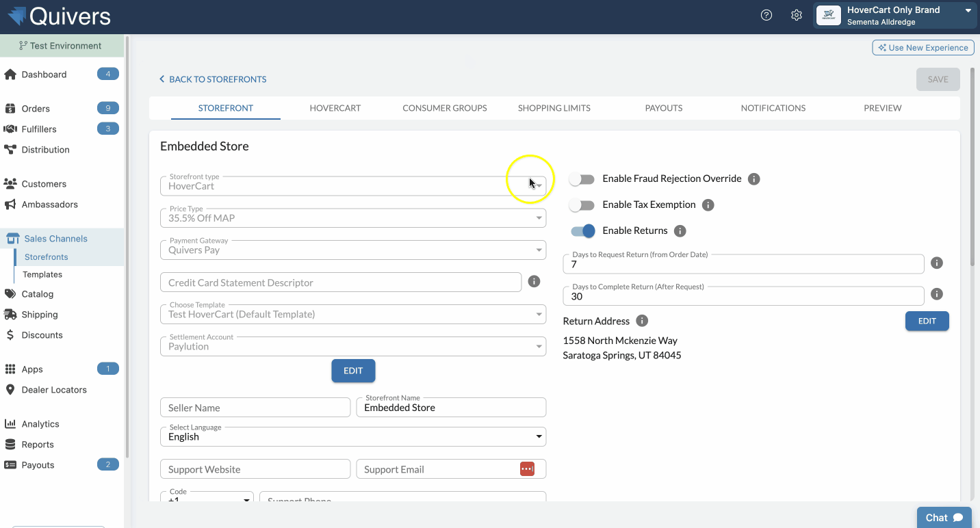Open the settings gear icon

click(797, 15)
